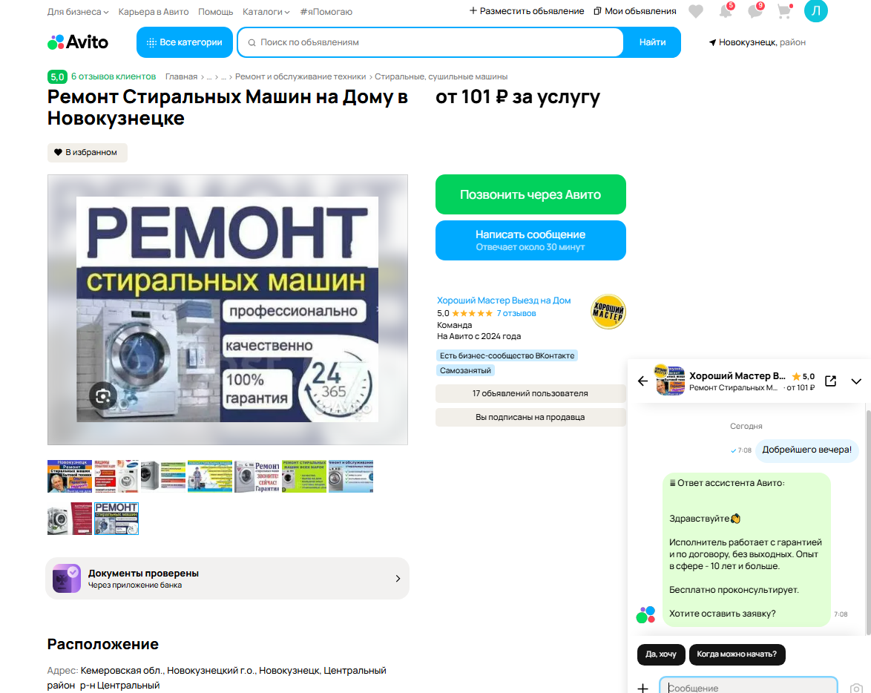
Task: Open the 'Помощь' menu item
Action: [x=216, y=12]
